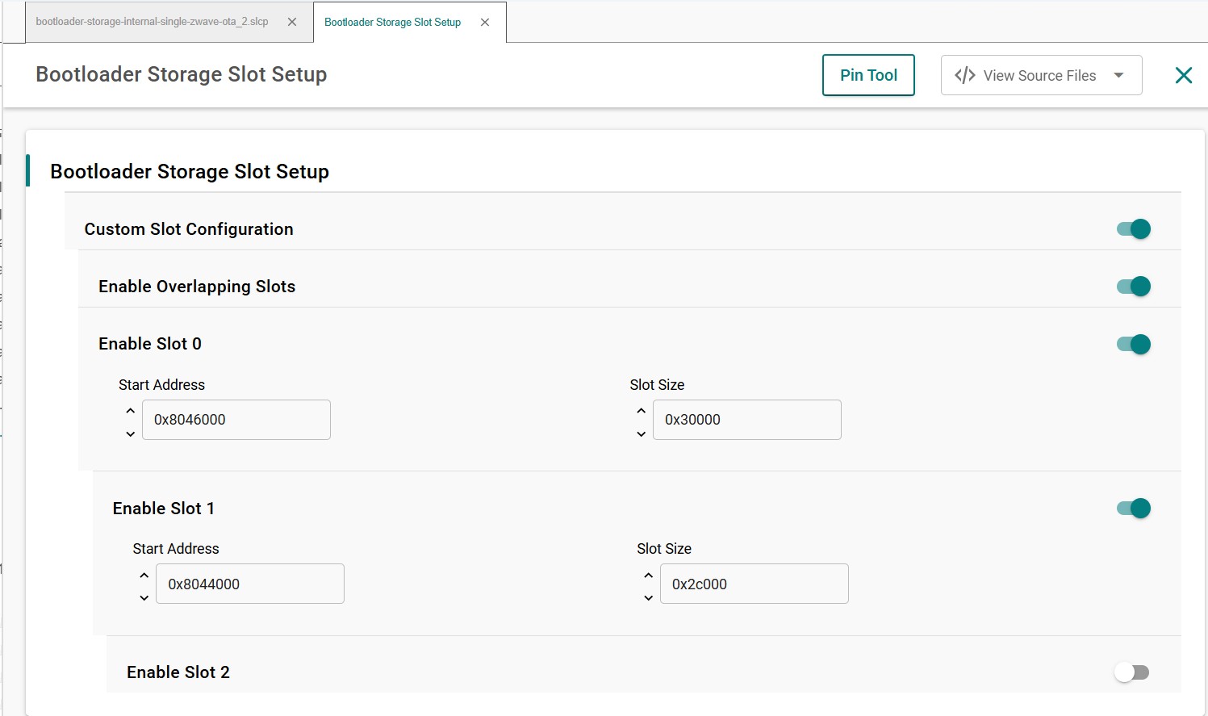The image size is (1208, 716).
Task: Close the bootloader slcp file tab
Action: [x=292, y=22]
